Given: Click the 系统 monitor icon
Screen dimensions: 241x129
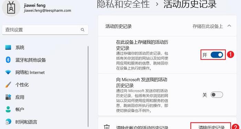Looking at the screenshot, I should [x=8, y=47].
